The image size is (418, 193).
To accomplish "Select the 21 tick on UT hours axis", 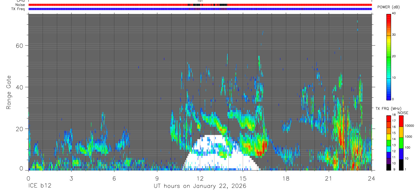I will (x=328, y=178).
